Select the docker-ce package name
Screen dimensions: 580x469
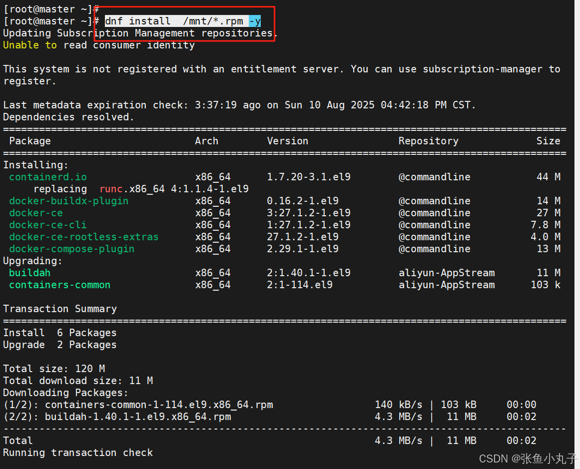[x=36, y=213]
